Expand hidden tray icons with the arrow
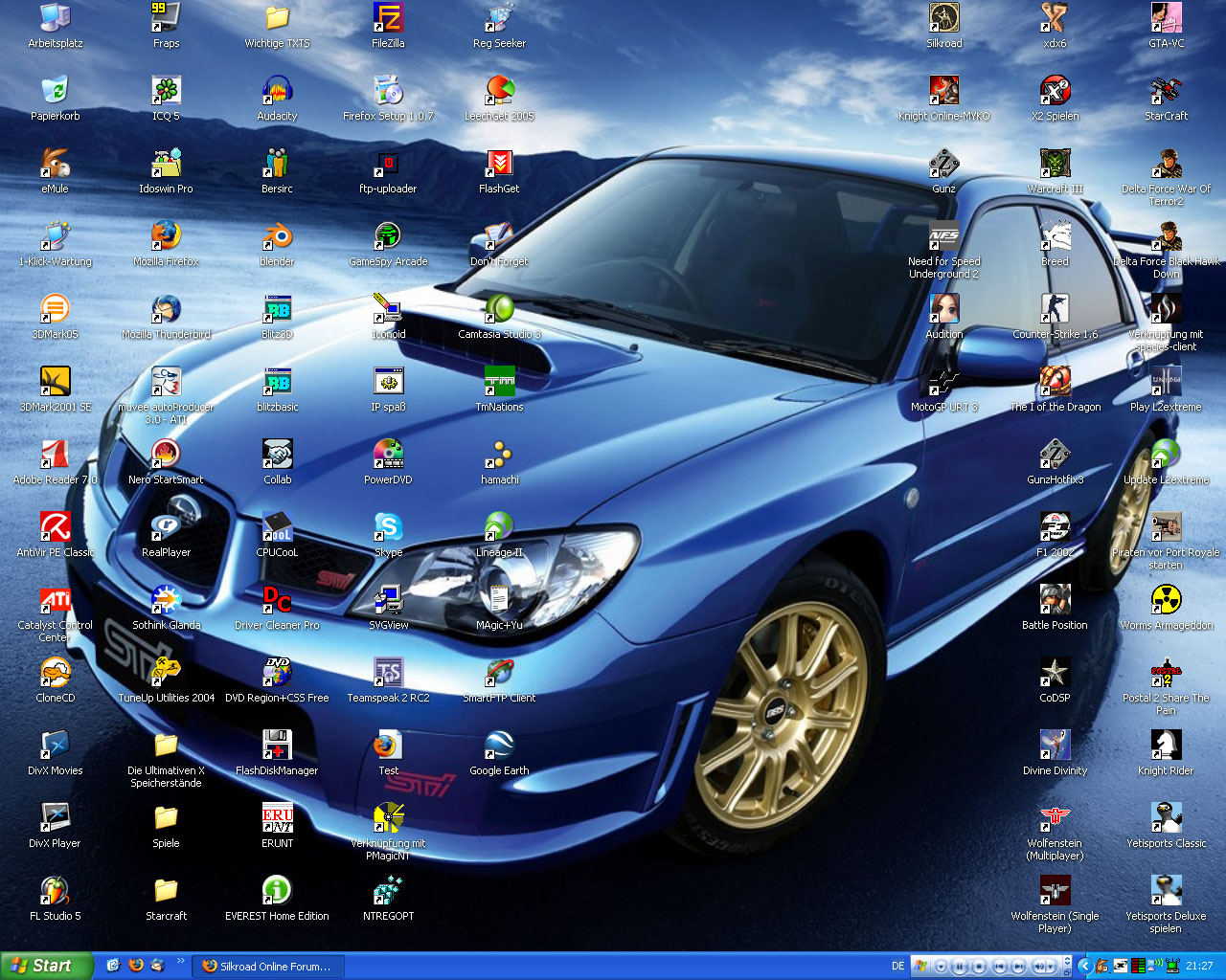Screen dimensions: 1226x980 [1085, 967]
